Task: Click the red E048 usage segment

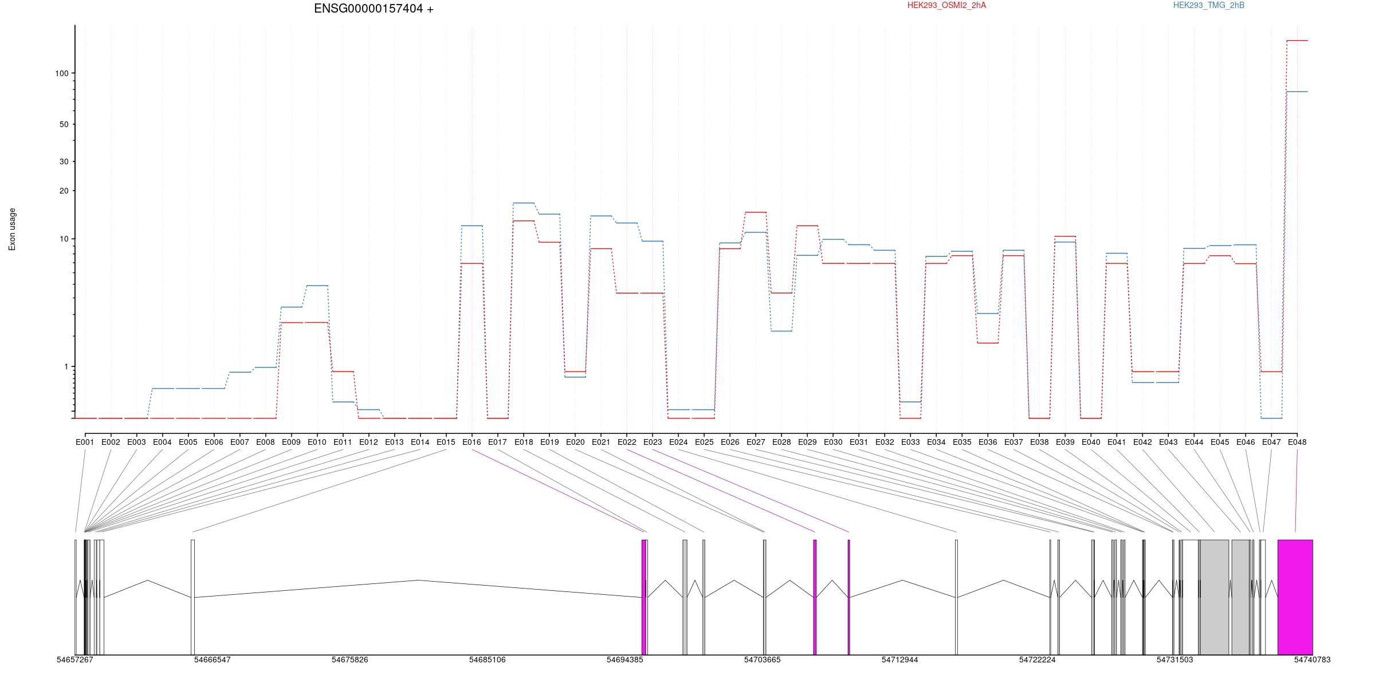Action: pyautogui.click(x=1297, y=41)
